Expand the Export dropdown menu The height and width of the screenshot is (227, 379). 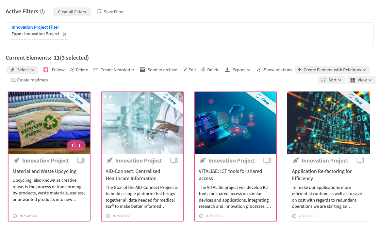click(238, 70)
